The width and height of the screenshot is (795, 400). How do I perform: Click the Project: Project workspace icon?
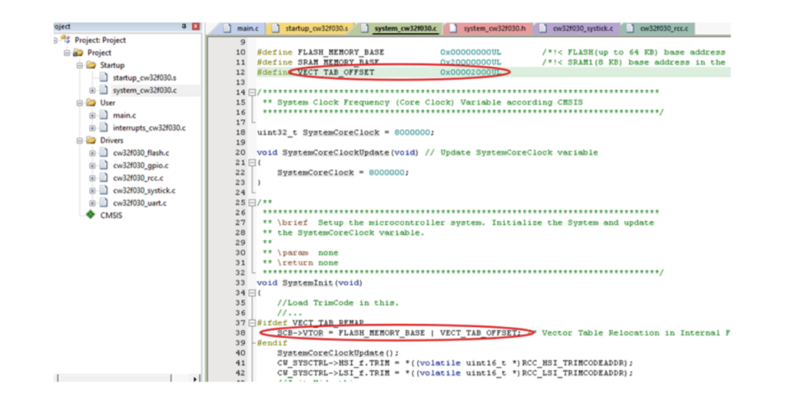(x=66, y=40)
